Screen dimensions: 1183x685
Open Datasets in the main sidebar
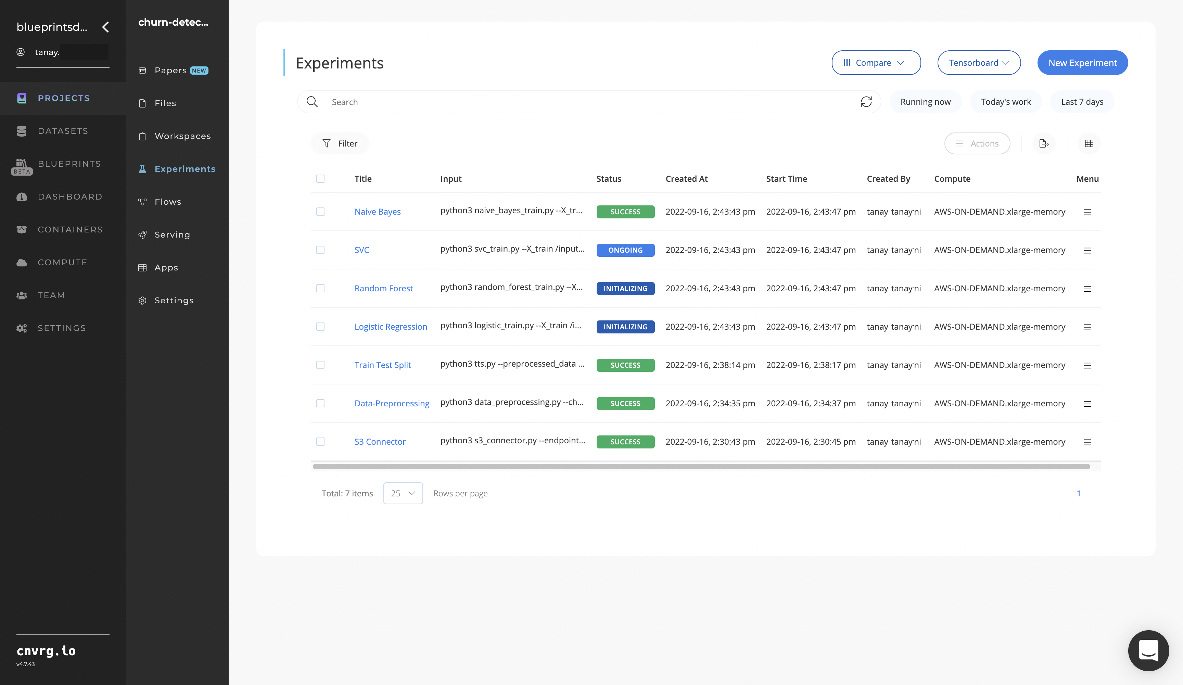pyautogui.click(x=63, y=131)
